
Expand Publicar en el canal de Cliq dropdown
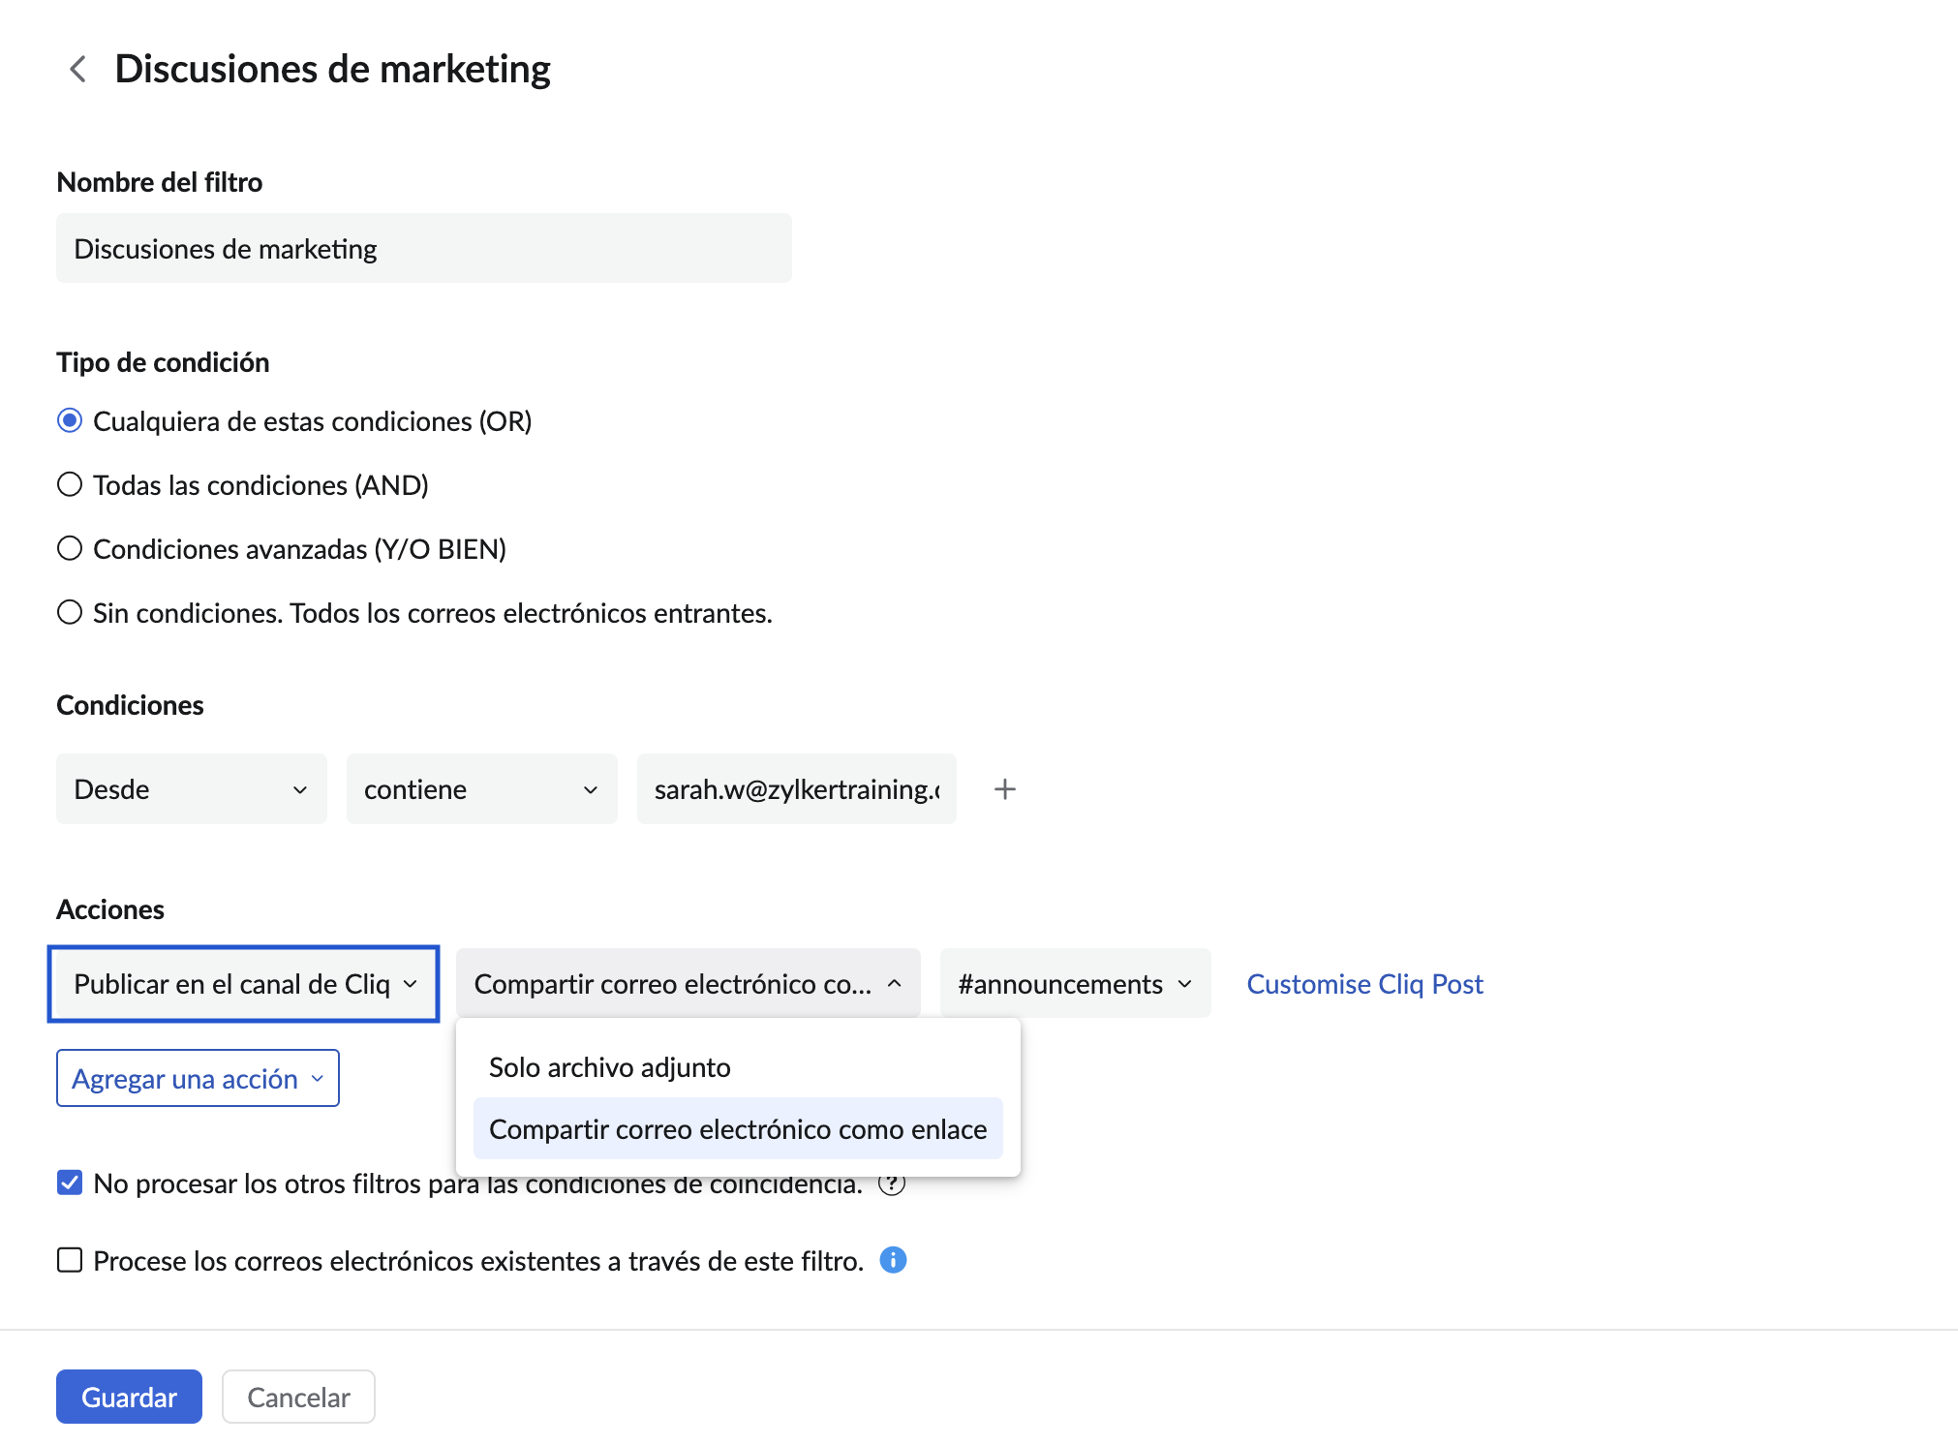click(x=244, y=984)
